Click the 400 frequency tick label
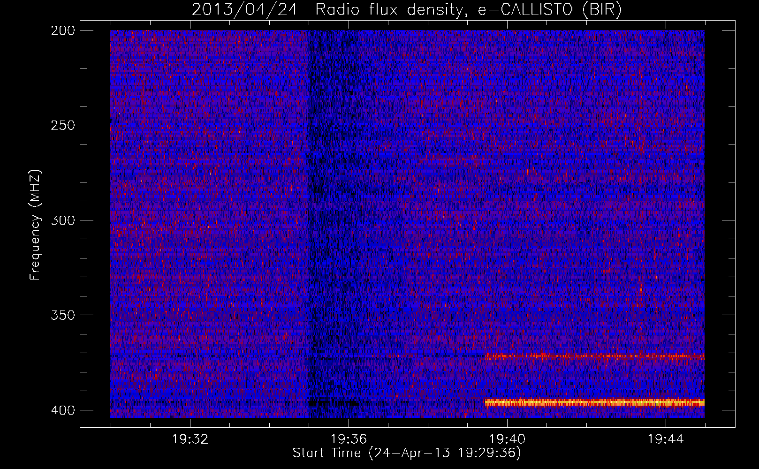 pos(62,410)
